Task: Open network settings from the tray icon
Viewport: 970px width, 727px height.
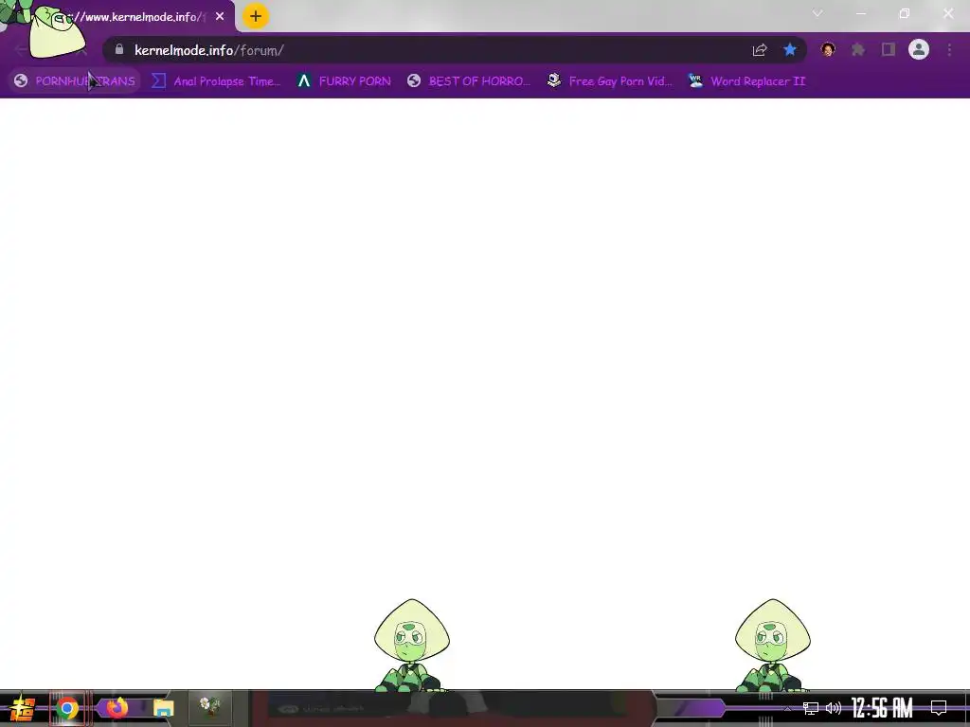Action: point(811,708)
